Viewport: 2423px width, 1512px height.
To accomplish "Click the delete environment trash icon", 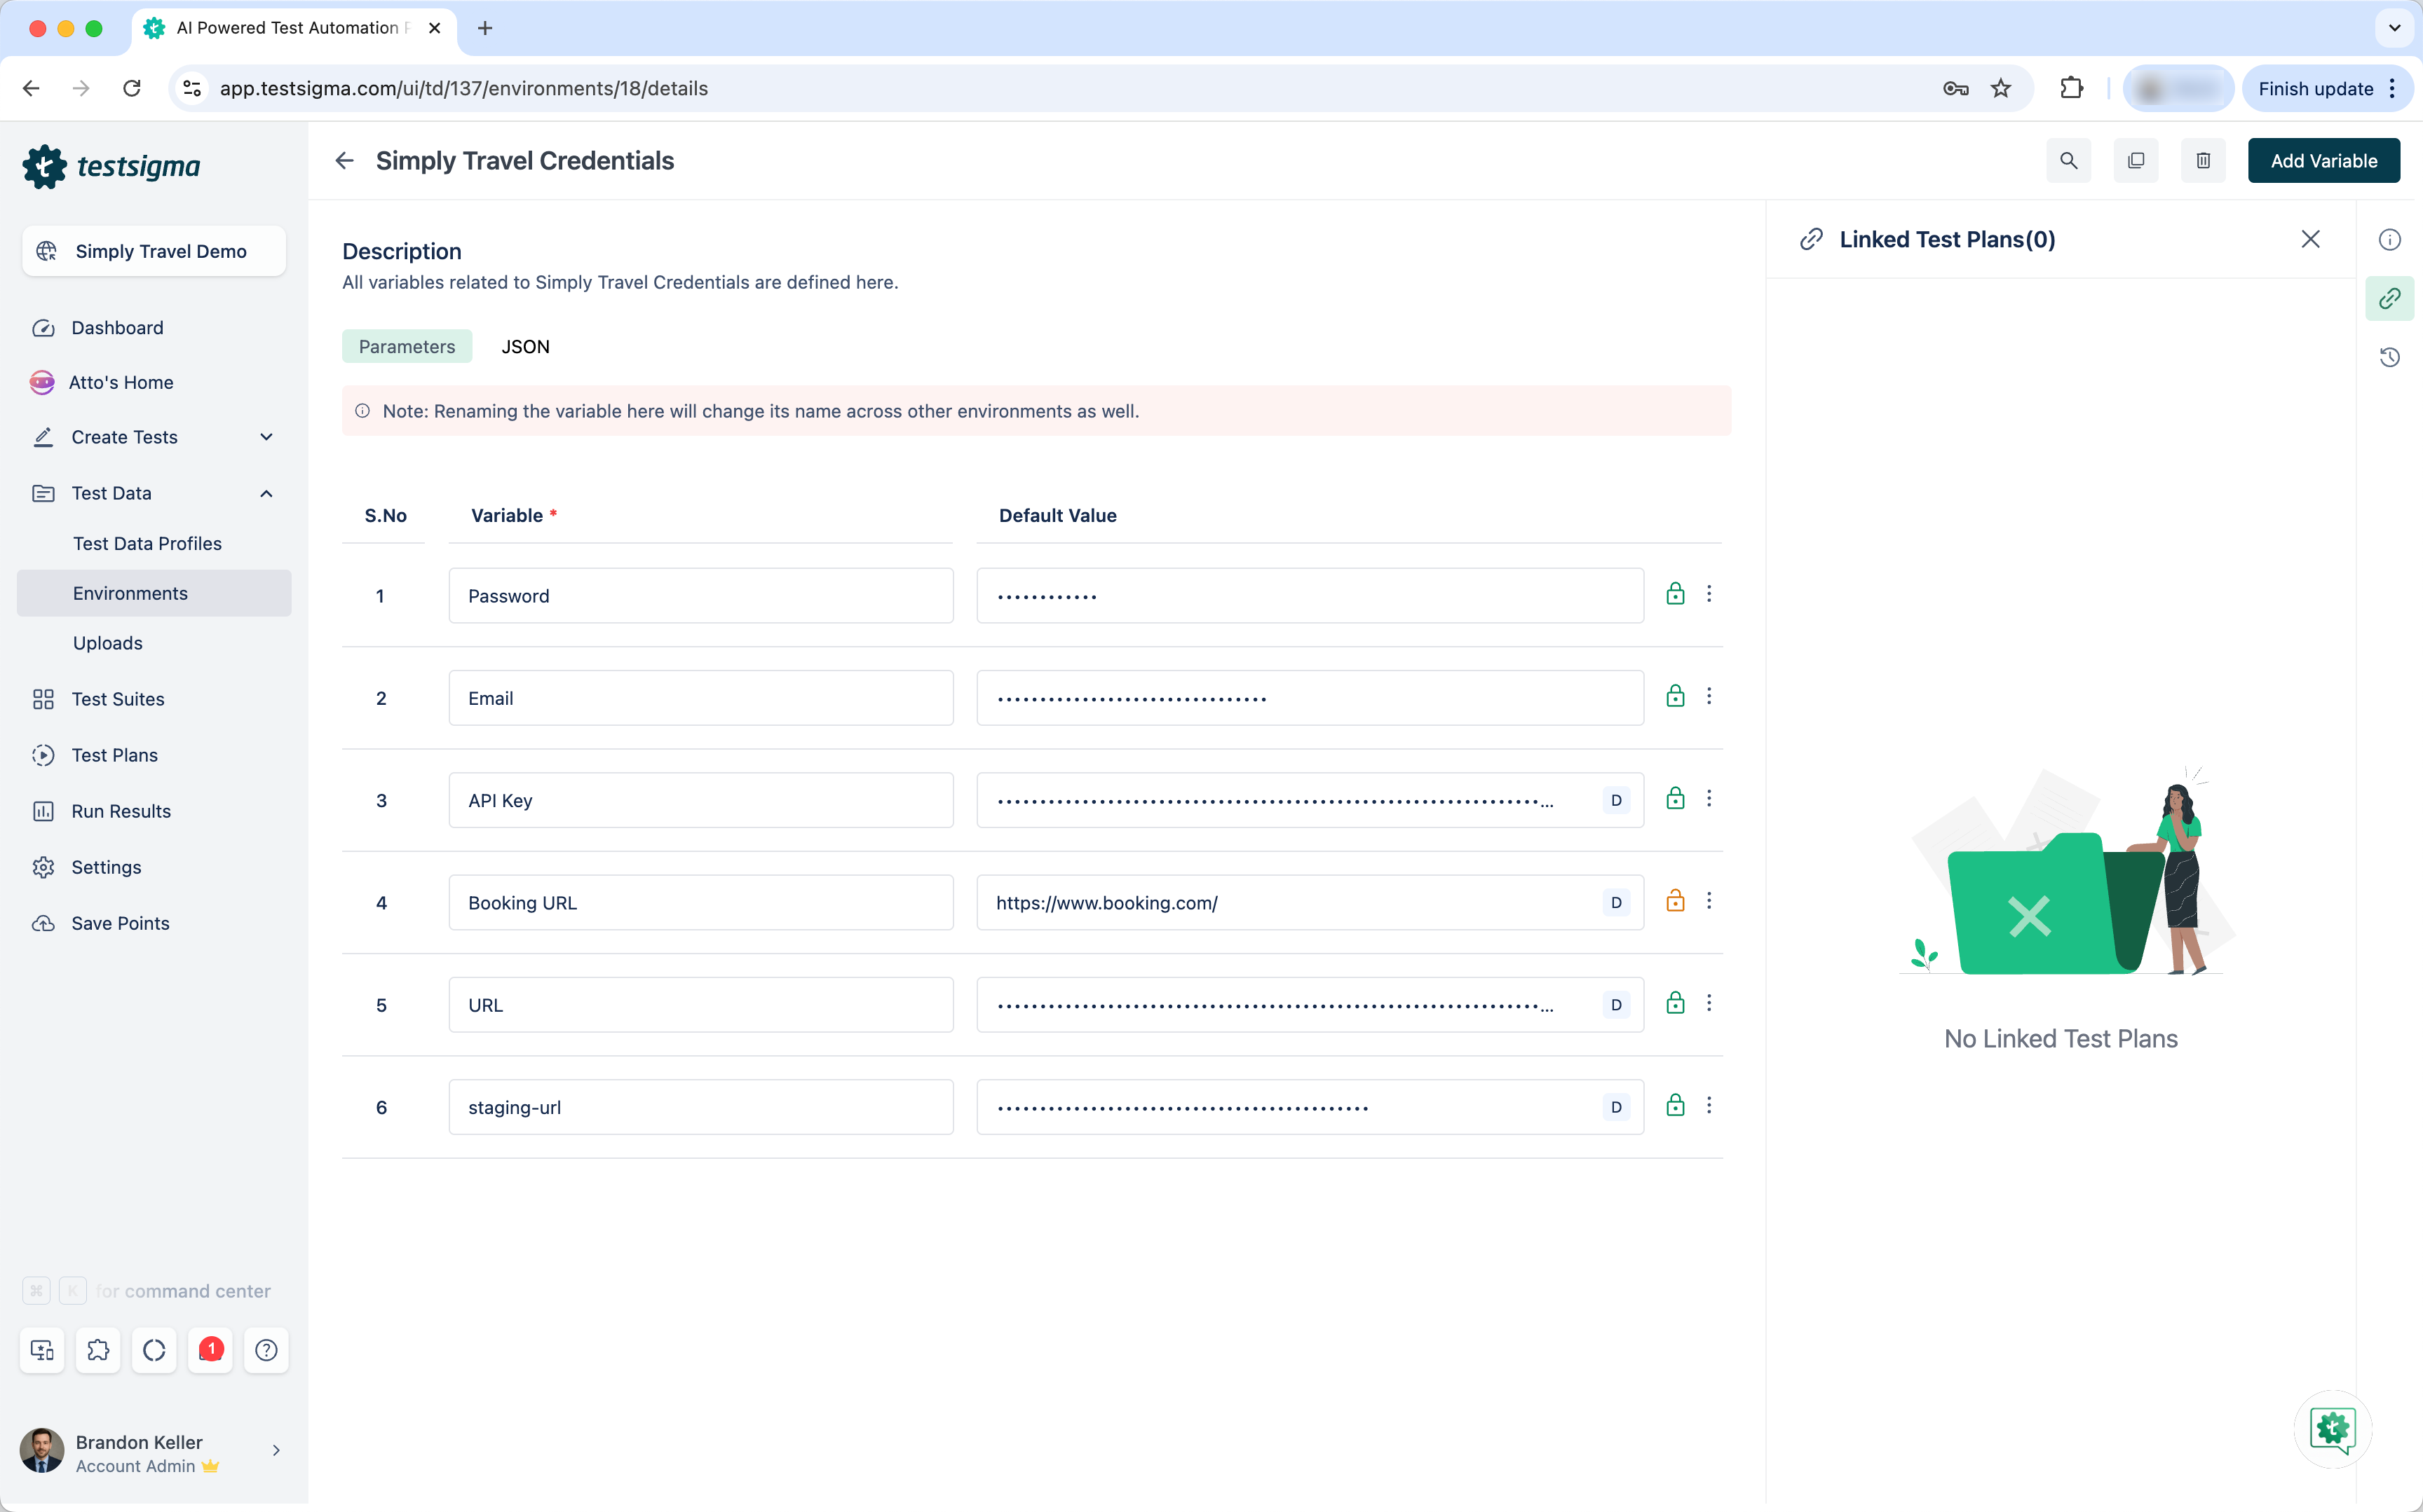I will pyautogui.click(x=2203, y=161).
